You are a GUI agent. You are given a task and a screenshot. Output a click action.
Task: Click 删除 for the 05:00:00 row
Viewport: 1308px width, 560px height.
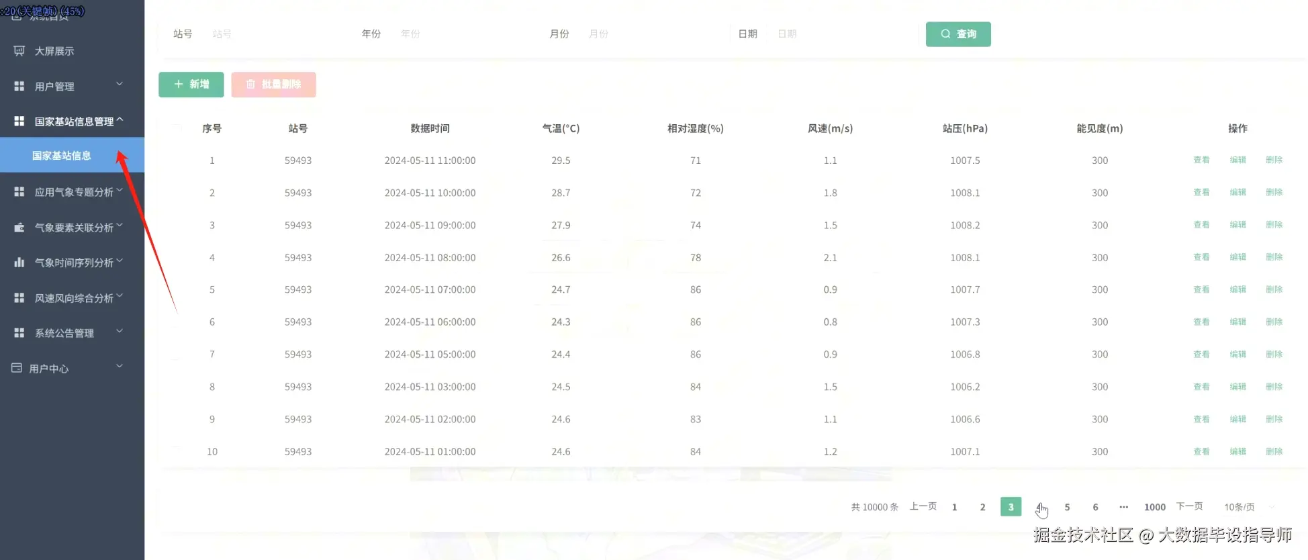click(x=1274, y=354)
